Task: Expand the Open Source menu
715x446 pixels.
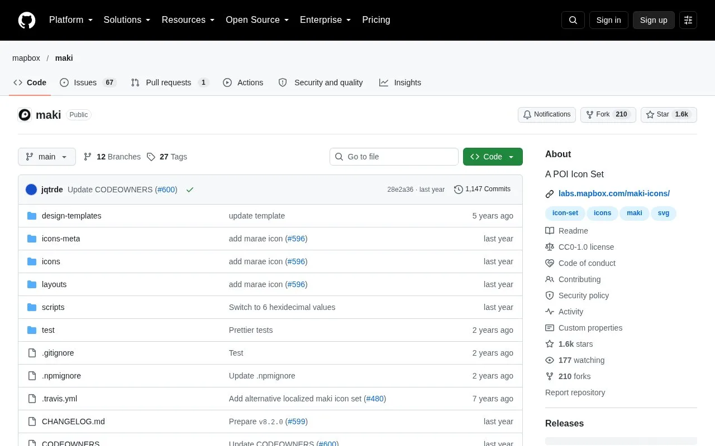Action: [x=258, y=20]
